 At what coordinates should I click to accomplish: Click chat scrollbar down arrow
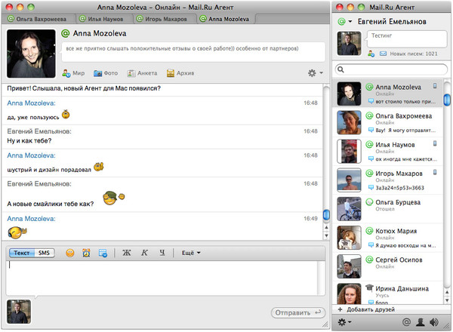(326, 236)
